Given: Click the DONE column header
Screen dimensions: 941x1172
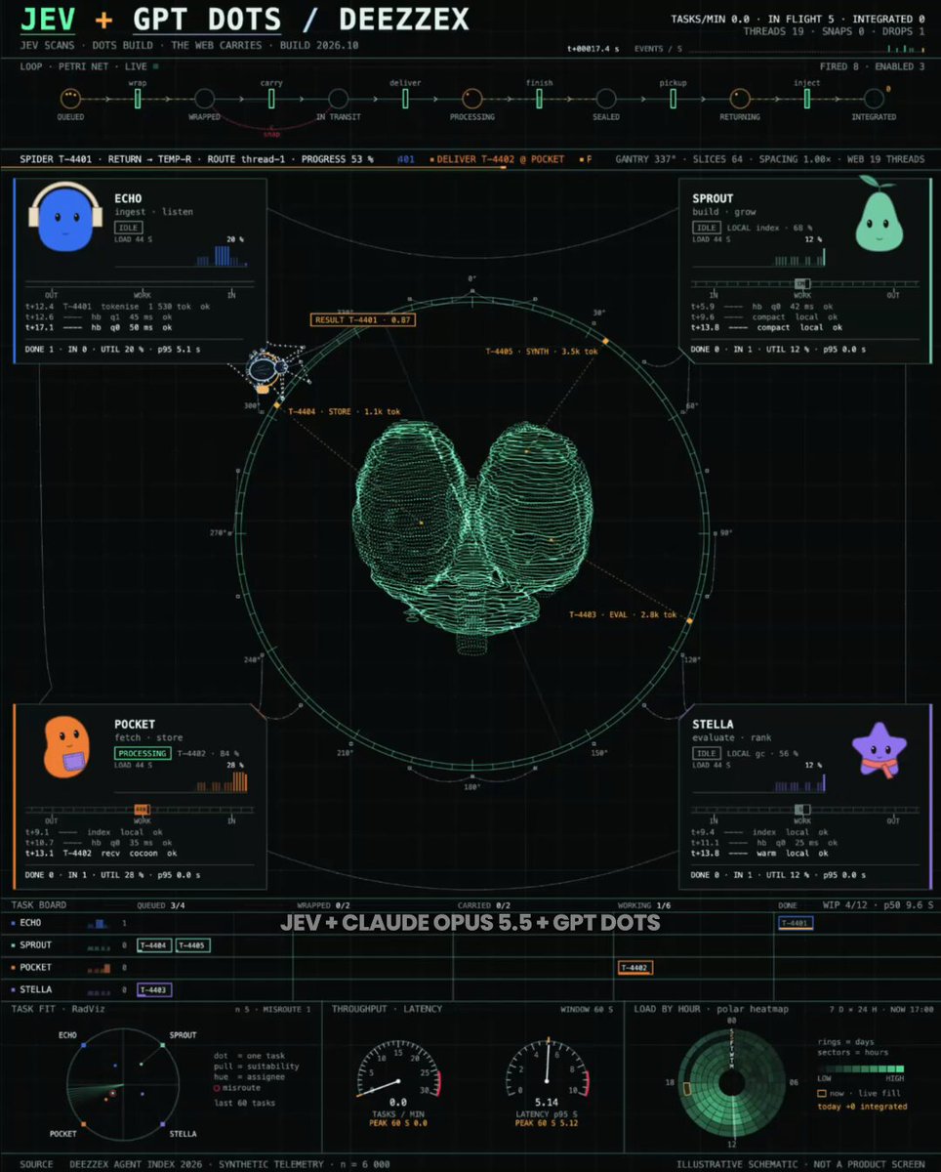Looking at the screenshot, I should point(788,905).
